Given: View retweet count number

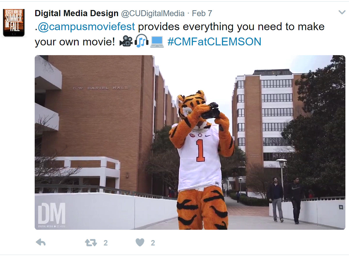Looking at the screenshot, I should click(x=106, y=243).
